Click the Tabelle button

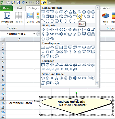[18, 17]
